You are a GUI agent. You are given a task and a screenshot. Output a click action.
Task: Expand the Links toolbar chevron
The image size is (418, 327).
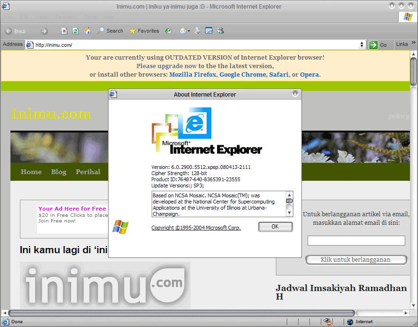tap(413, 43)
